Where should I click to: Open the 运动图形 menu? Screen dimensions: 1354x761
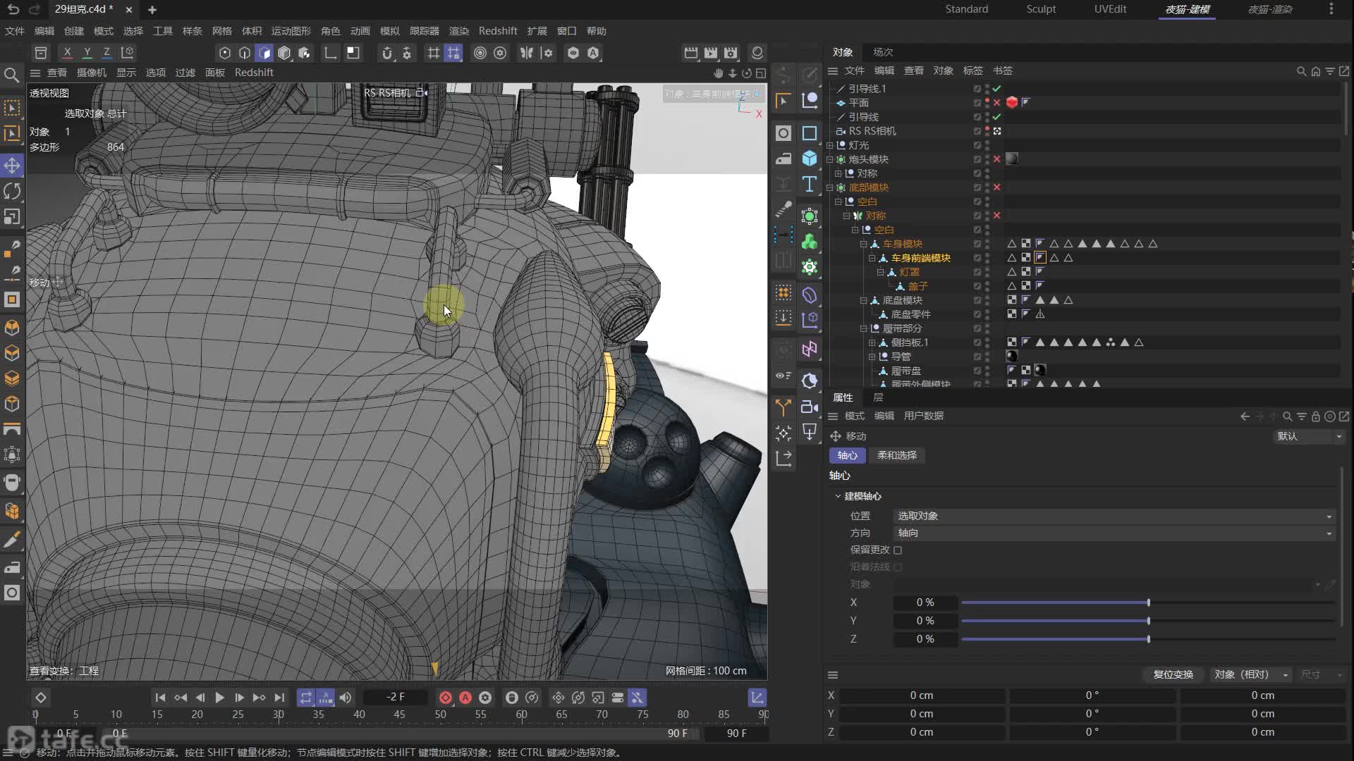[x=291, y=31]
